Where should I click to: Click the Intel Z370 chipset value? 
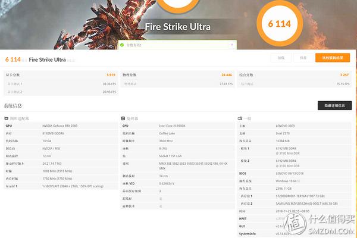tap(283, 133)
